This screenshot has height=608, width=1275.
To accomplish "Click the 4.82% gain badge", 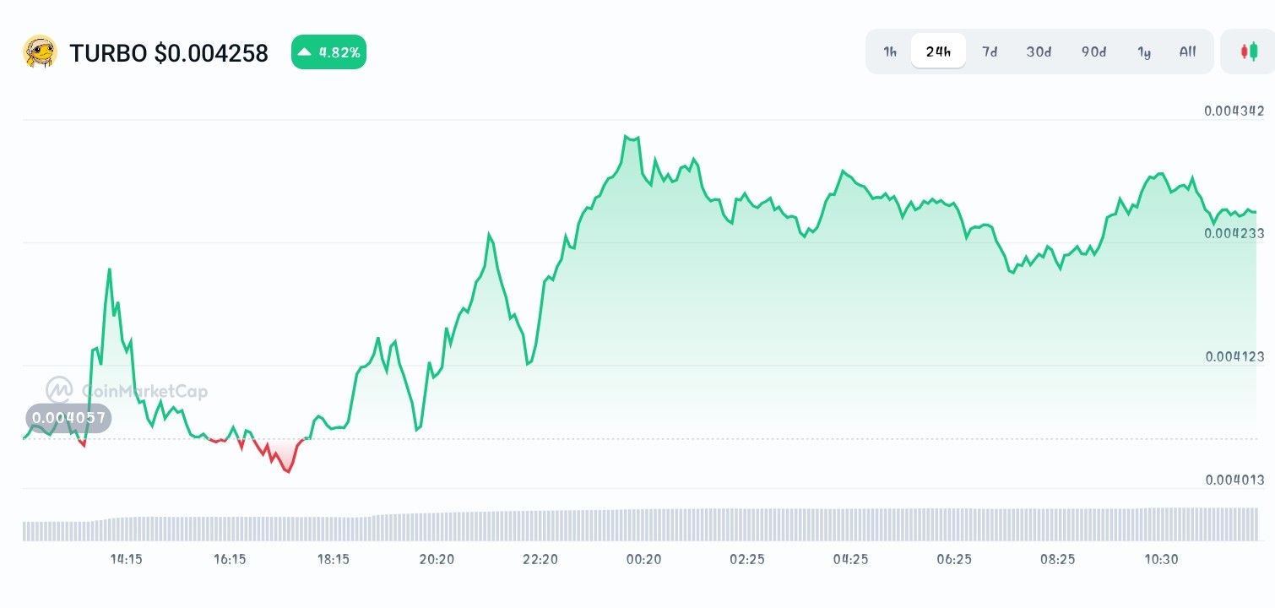I will pyautogui.click(x=328, y=52).
